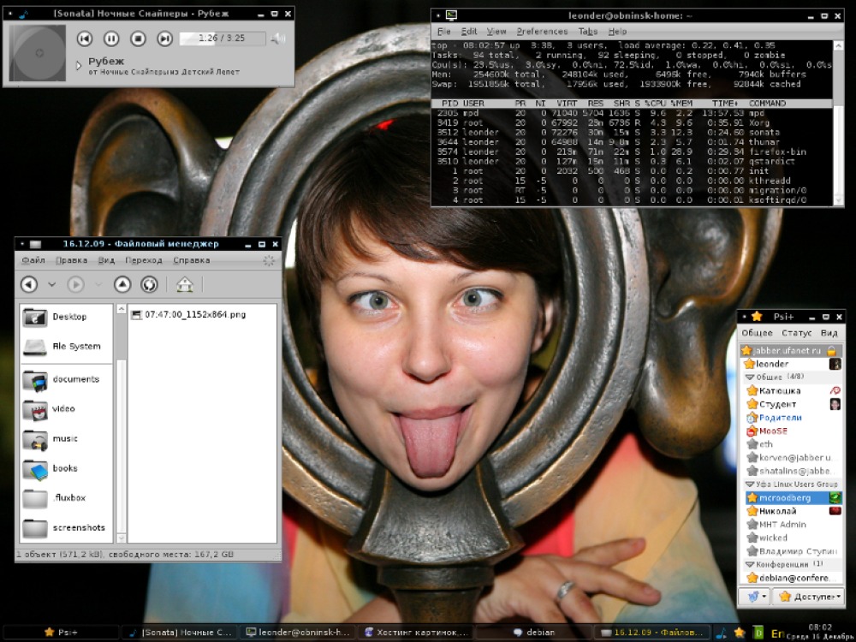Select firefox-bin process row in top
The image size is (856, 642).
point(632,152)
